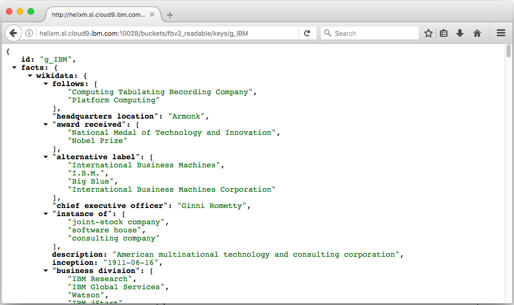Click the "IBM Global Services" value
This screenshot has width=514, height=305.
pos(116,287)
